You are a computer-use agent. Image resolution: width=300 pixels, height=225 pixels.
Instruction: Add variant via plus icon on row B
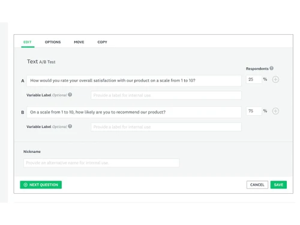(x=275, y=111)
